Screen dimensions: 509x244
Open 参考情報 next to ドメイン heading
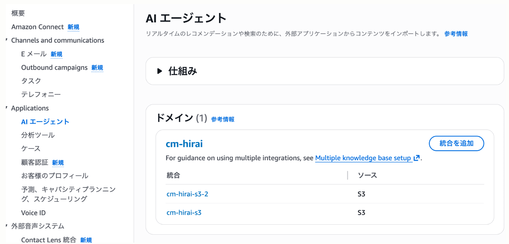(223, 119)
